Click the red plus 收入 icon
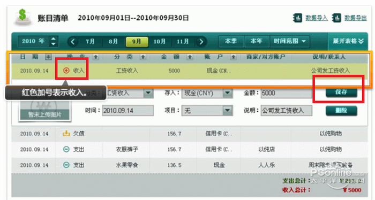The width and height of the screenshot is (375, 200). click(66, 71)
